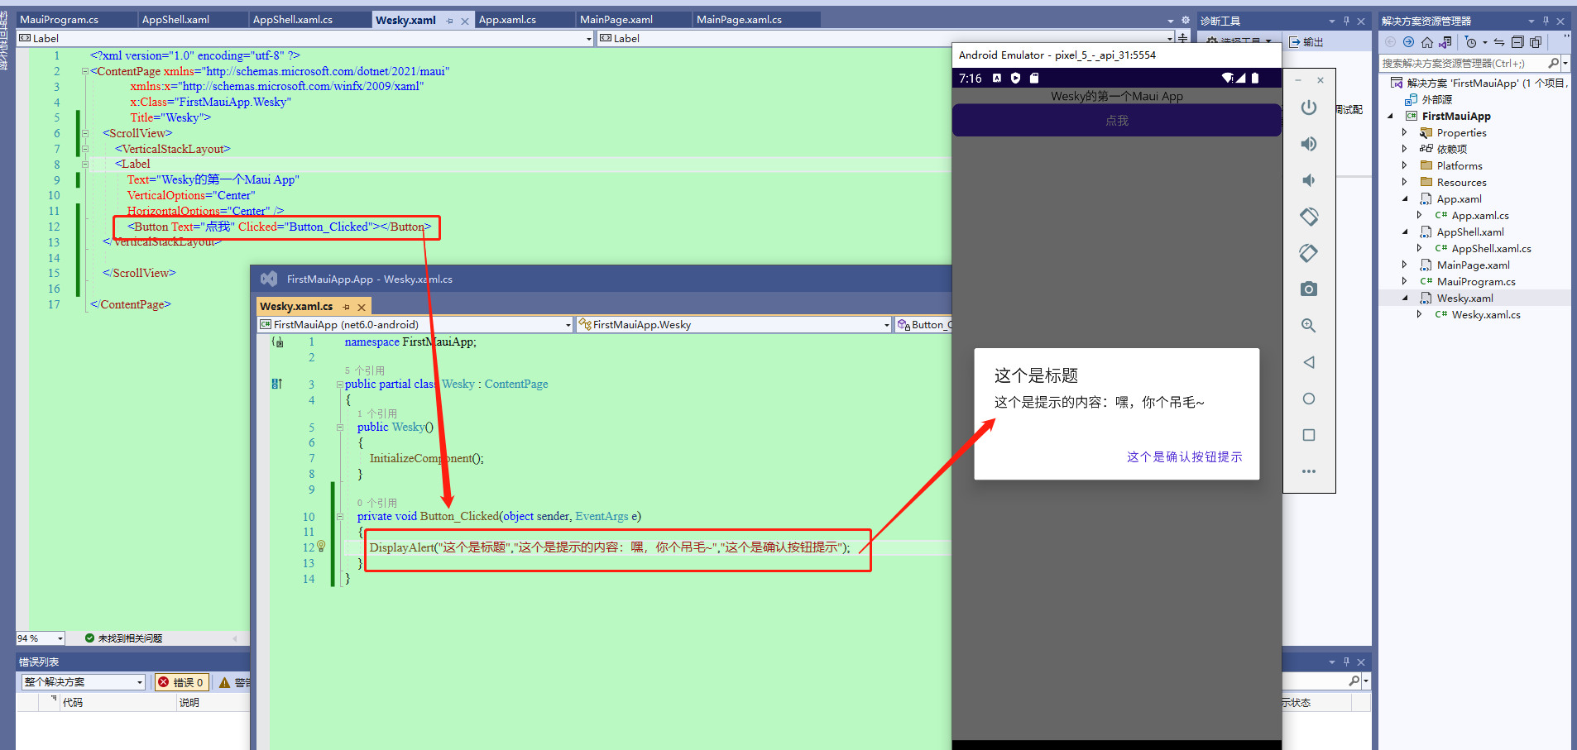
Task: Expand the Platforms folder
Action: pos(1404,165)
